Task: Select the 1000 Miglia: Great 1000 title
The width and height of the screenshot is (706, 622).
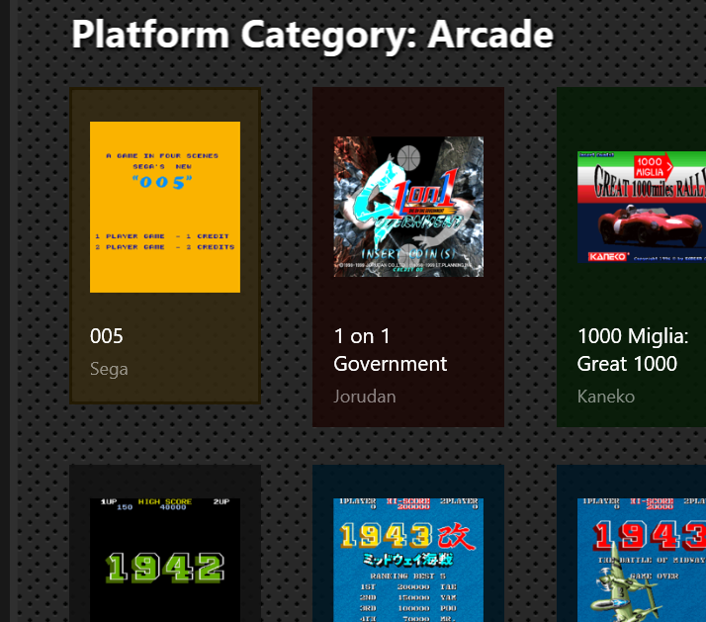Action: point(633,350)
